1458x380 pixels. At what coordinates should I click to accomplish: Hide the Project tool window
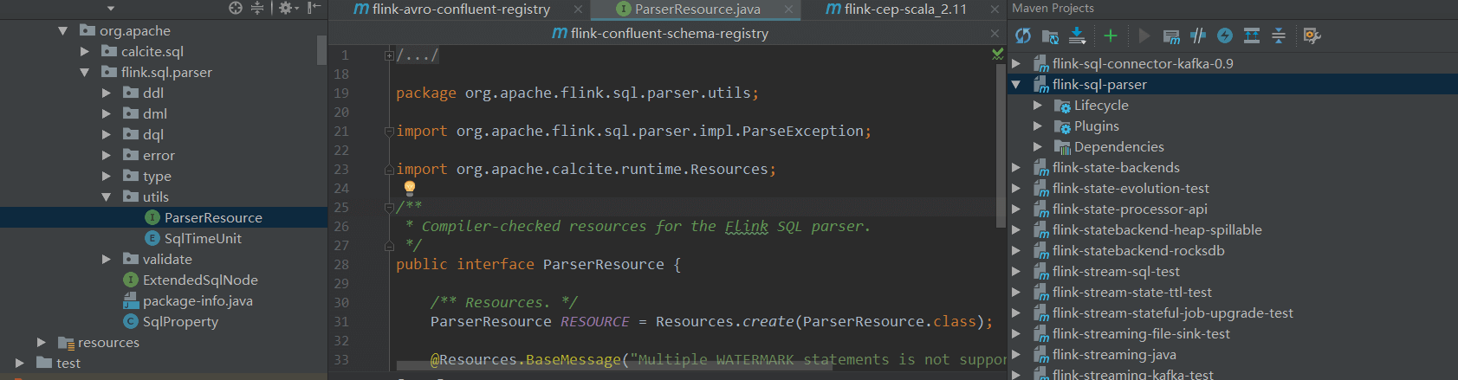[314, 8]
